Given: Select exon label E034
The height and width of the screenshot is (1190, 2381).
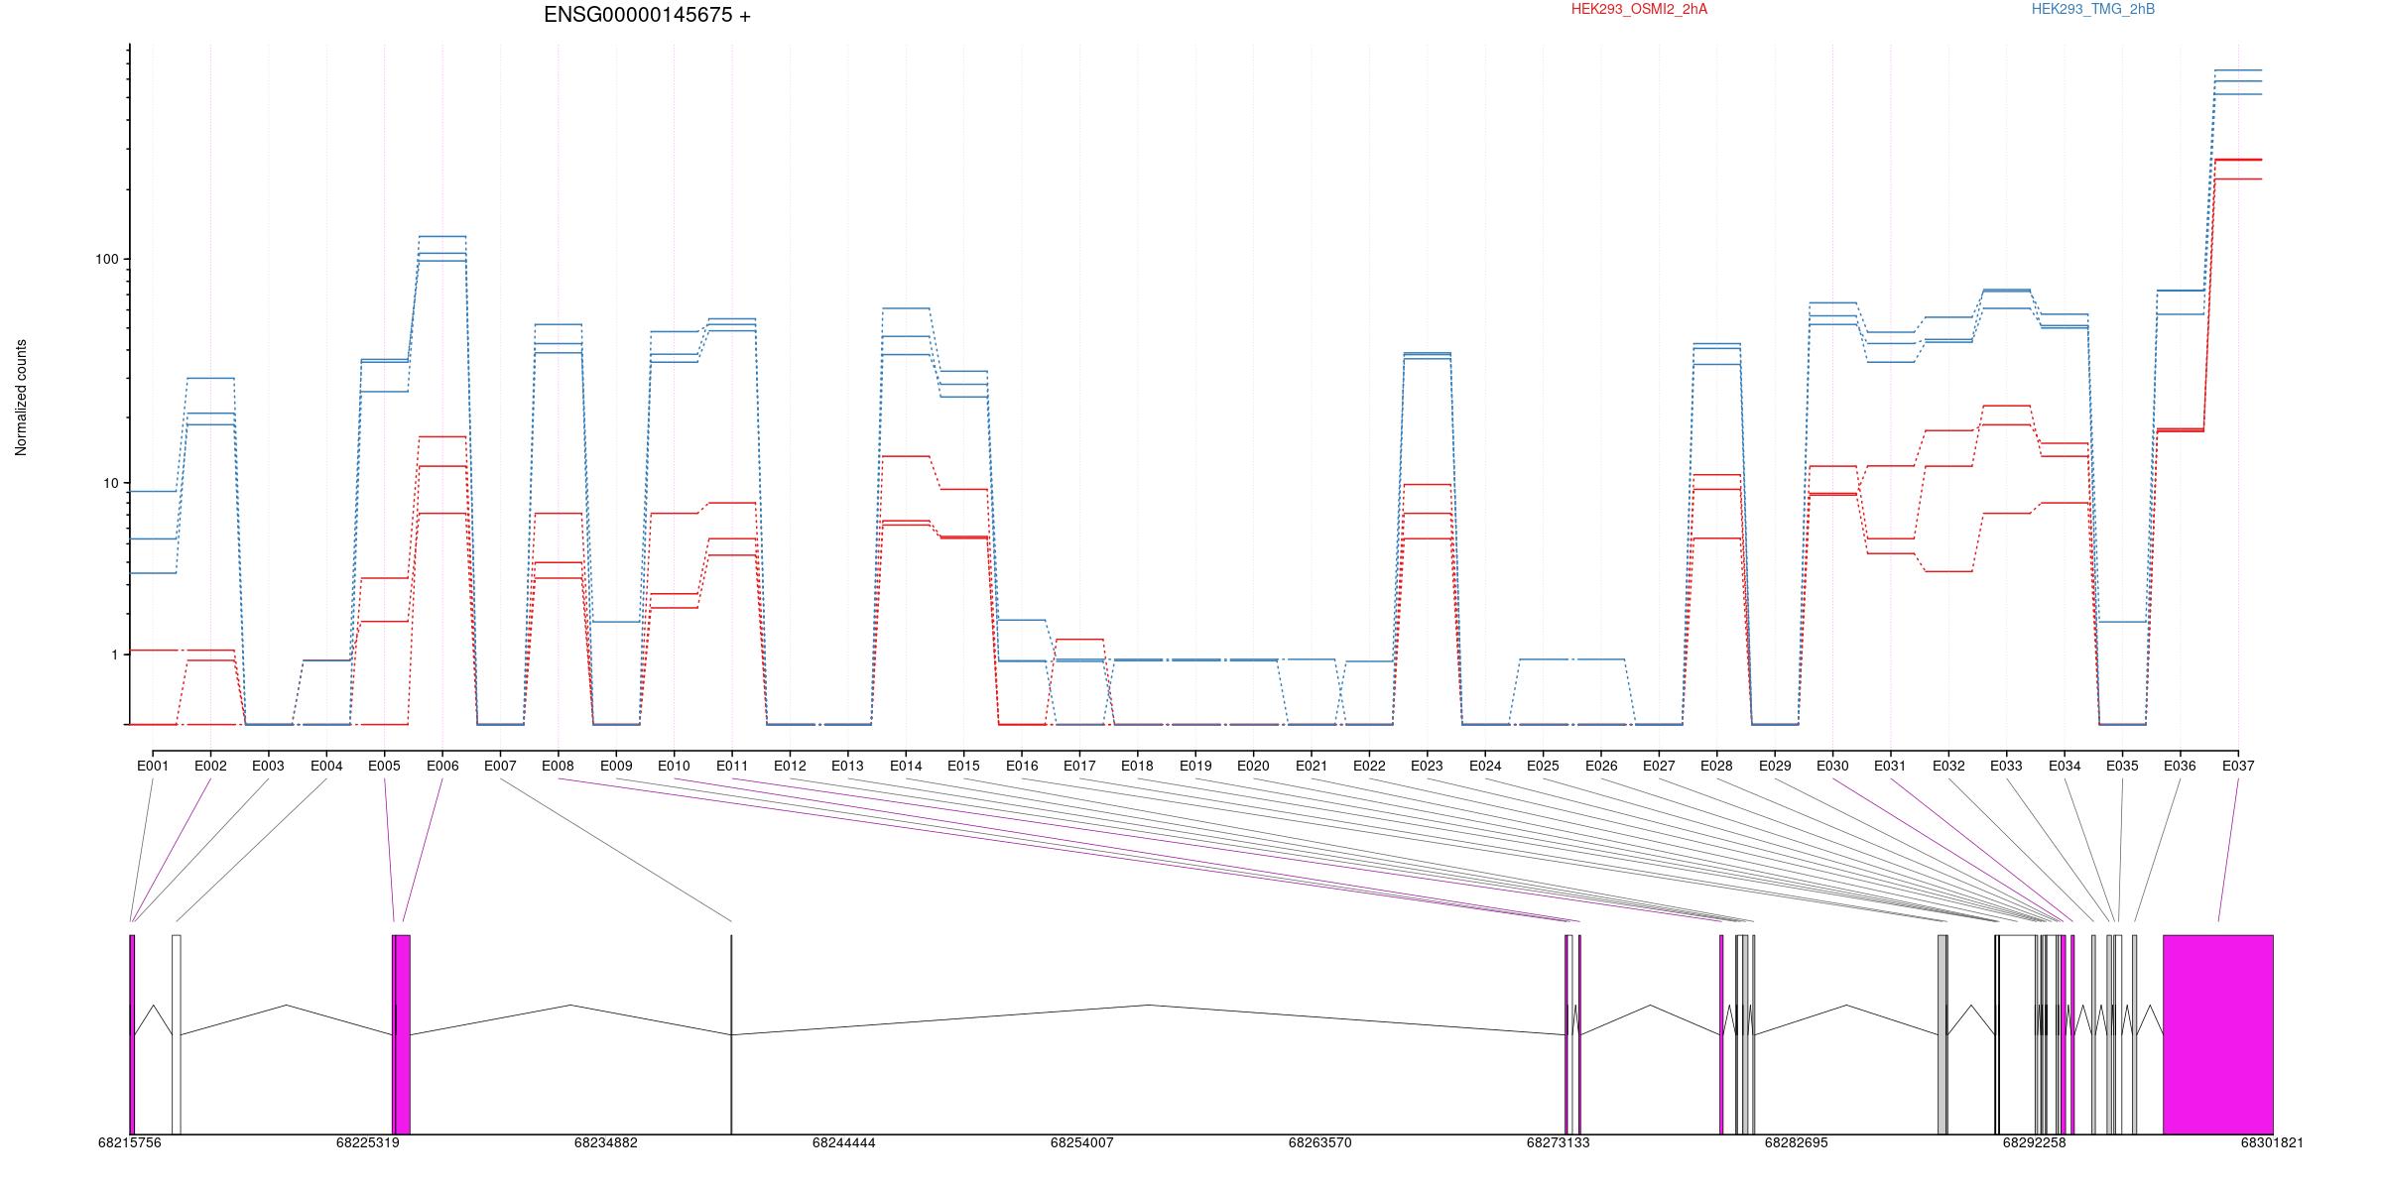Looking at the screenshot, I should click(x=2065, y=766).
